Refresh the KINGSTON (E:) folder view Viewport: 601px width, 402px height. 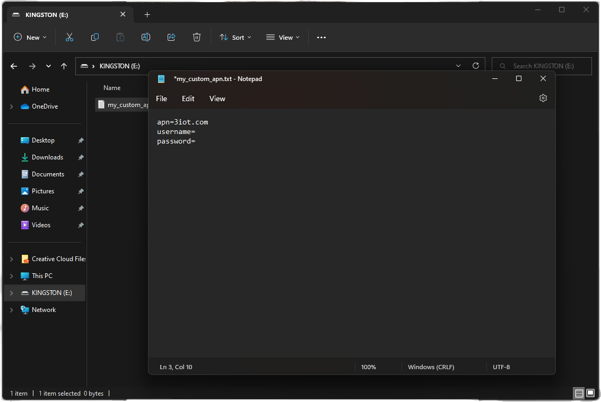[476, 66]
